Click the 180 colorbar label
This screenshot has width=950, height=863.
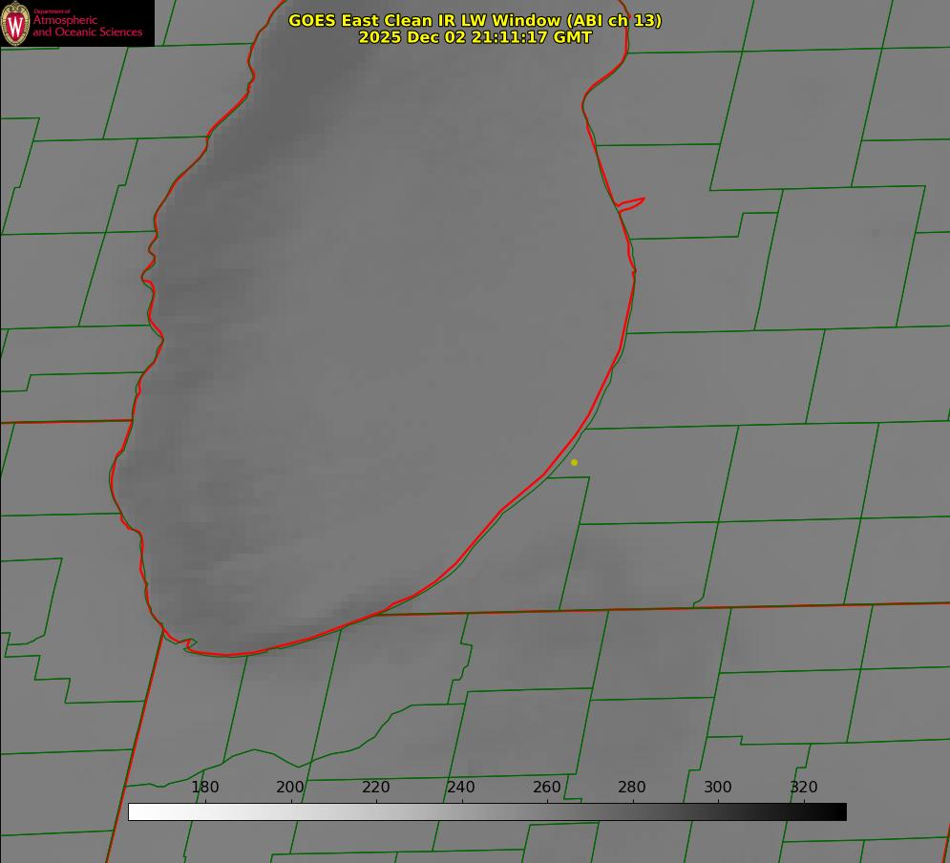point(205,787)
